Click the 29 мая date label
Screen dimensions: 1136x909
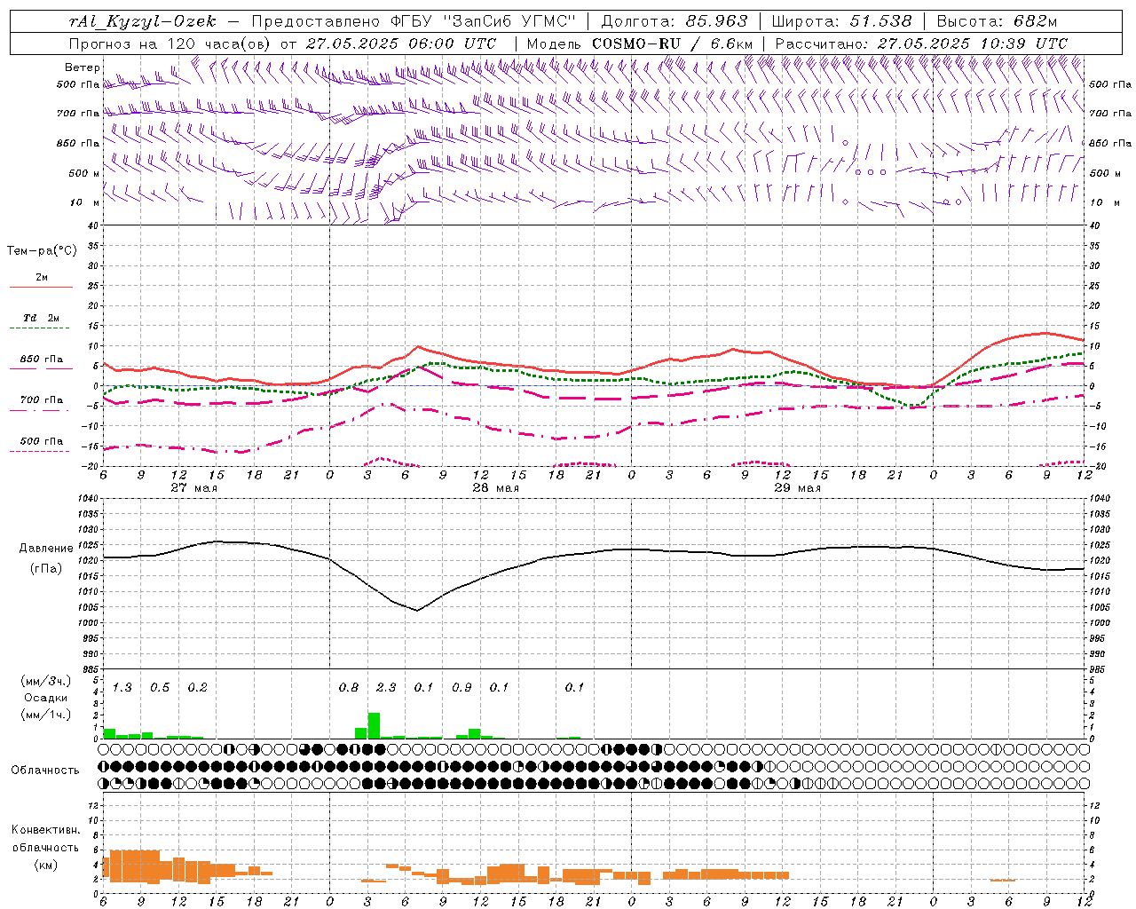point(798,488)
